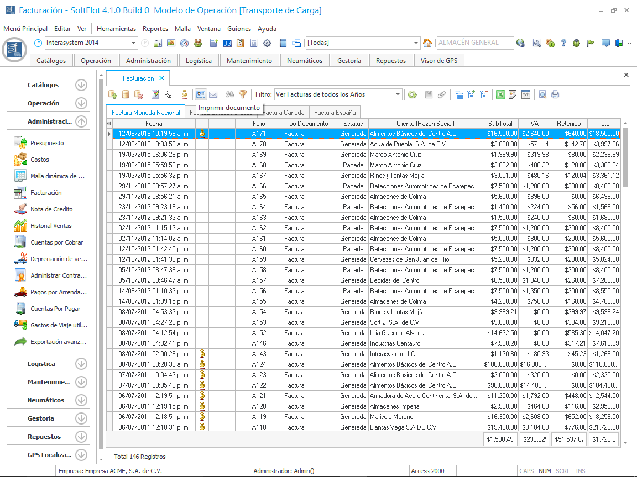637x477 pixels.
Task: Click the QR code icon in toolbar
Action: 167,94
